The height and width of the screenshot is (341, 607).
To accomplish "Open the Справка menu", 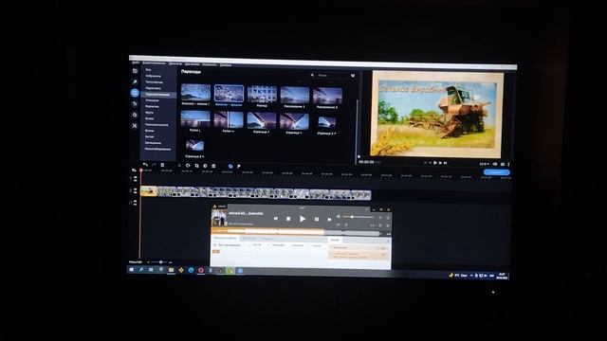I will (226, 65).
